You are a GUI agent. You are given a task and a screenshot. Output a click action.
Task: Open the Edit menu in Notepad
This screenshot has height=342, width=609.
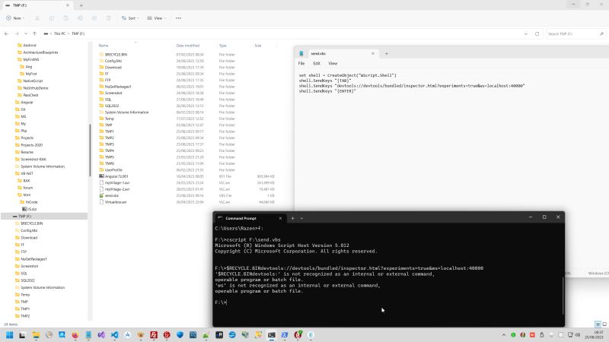[317, 64]
